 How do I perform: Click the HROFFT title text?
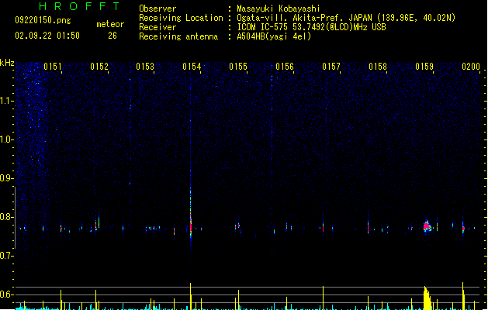click(x=79, y=6)
